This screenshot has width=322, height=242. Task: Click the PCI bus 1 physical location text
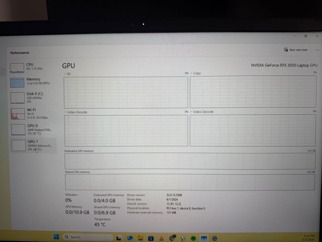point(186,208)
